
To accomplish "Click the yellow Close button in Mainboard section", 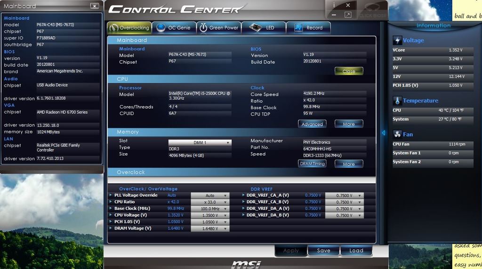I will 349,71.
